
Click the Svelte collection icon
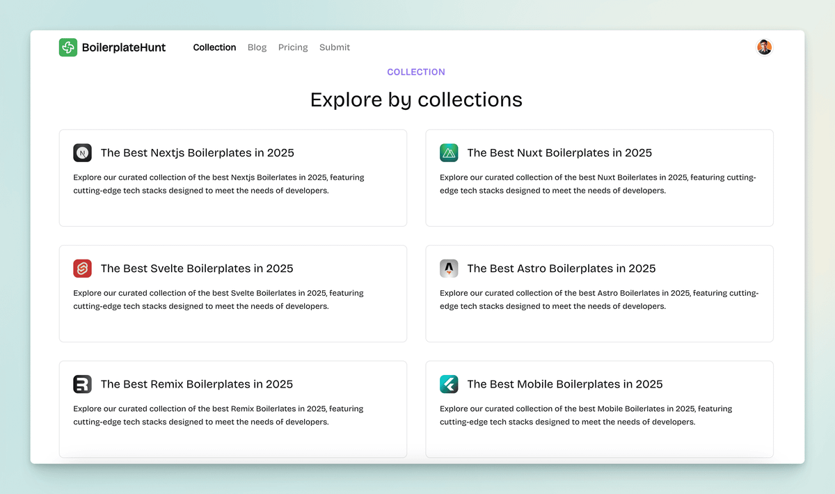[x=82, y=269]
